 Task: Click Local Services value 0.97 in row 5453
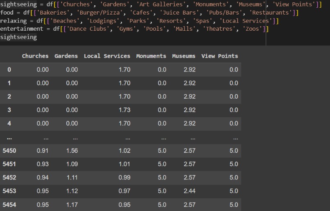[124, 191]
